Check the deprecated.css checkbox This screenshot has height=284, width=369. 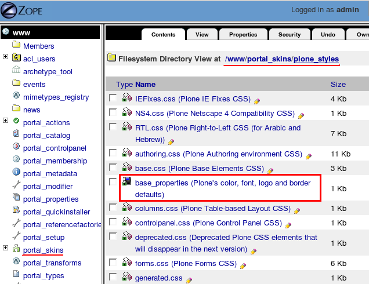point(113,236)
